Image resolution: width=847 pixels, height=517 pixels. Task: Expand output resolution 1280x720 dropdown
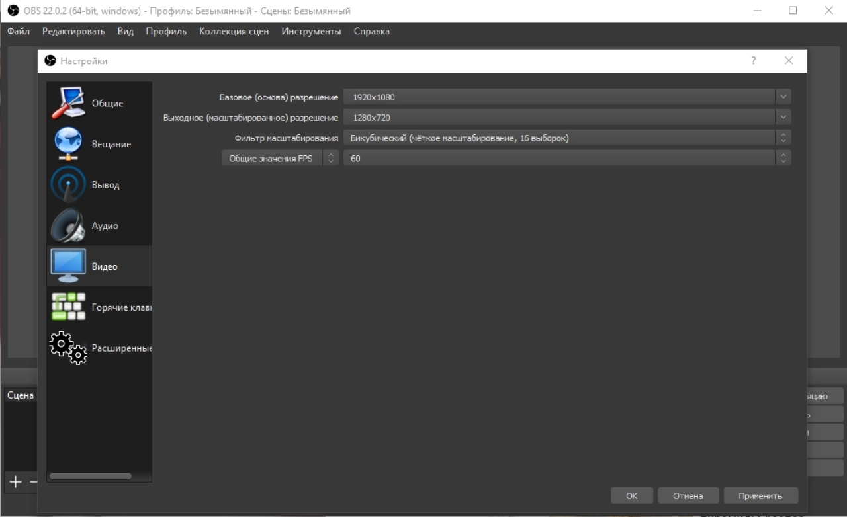pos(783,118)
